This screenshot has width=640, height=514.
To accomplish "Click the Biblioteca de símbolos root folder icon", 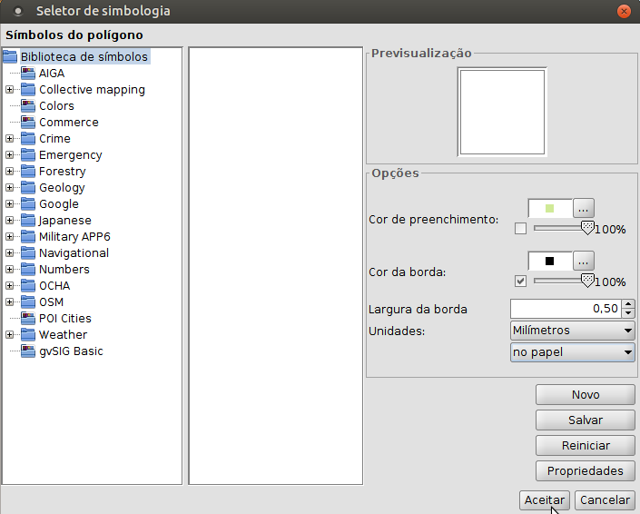I will (x=10, y=57).
